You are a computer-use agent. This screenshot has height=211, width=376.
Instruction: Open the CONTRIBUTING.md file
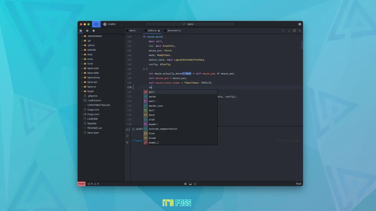tap(101, 105)
